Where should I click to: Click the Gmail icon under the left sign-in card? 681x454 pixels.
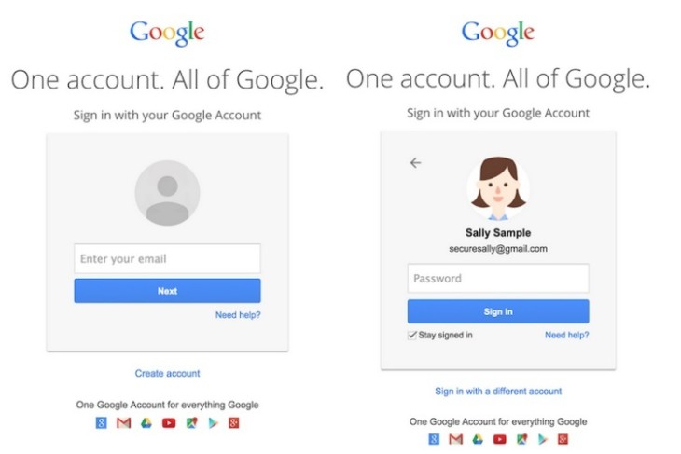click(x=124, y=422)
